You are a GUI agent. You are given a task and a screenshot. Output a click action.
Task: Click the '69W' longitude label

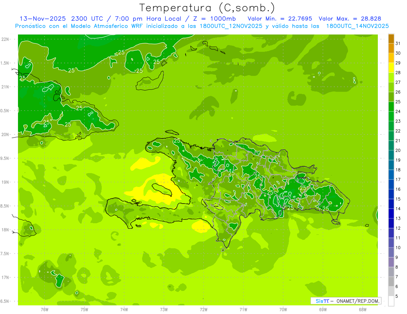click(x=323, y=310)
